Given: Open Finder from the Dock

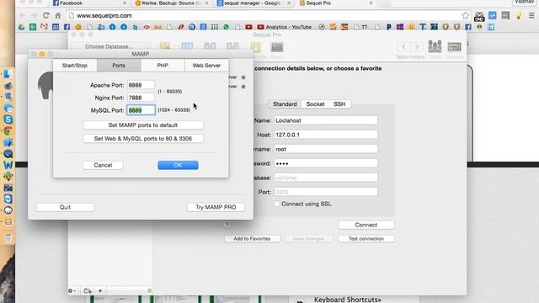Looking at the screenshot, I should pyautogui.click(x=8, y=74).
